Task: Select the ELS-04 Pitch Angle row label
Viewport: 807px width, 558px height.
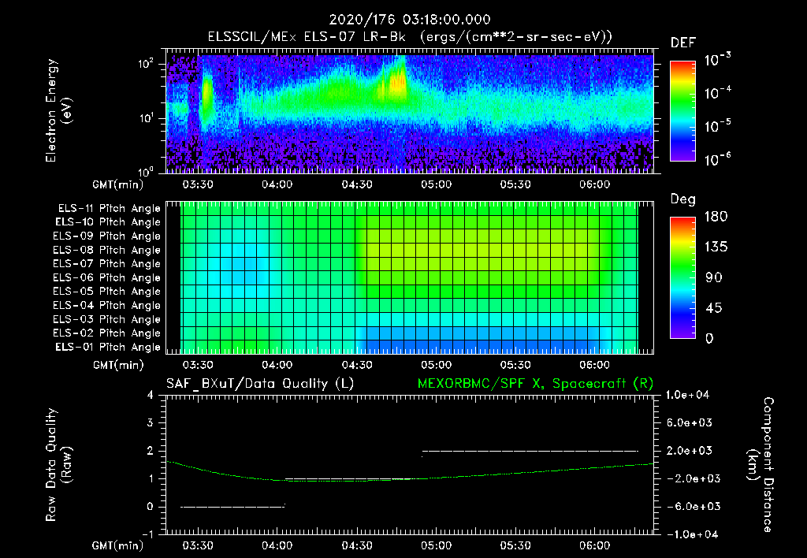Action: coord(107,305)
